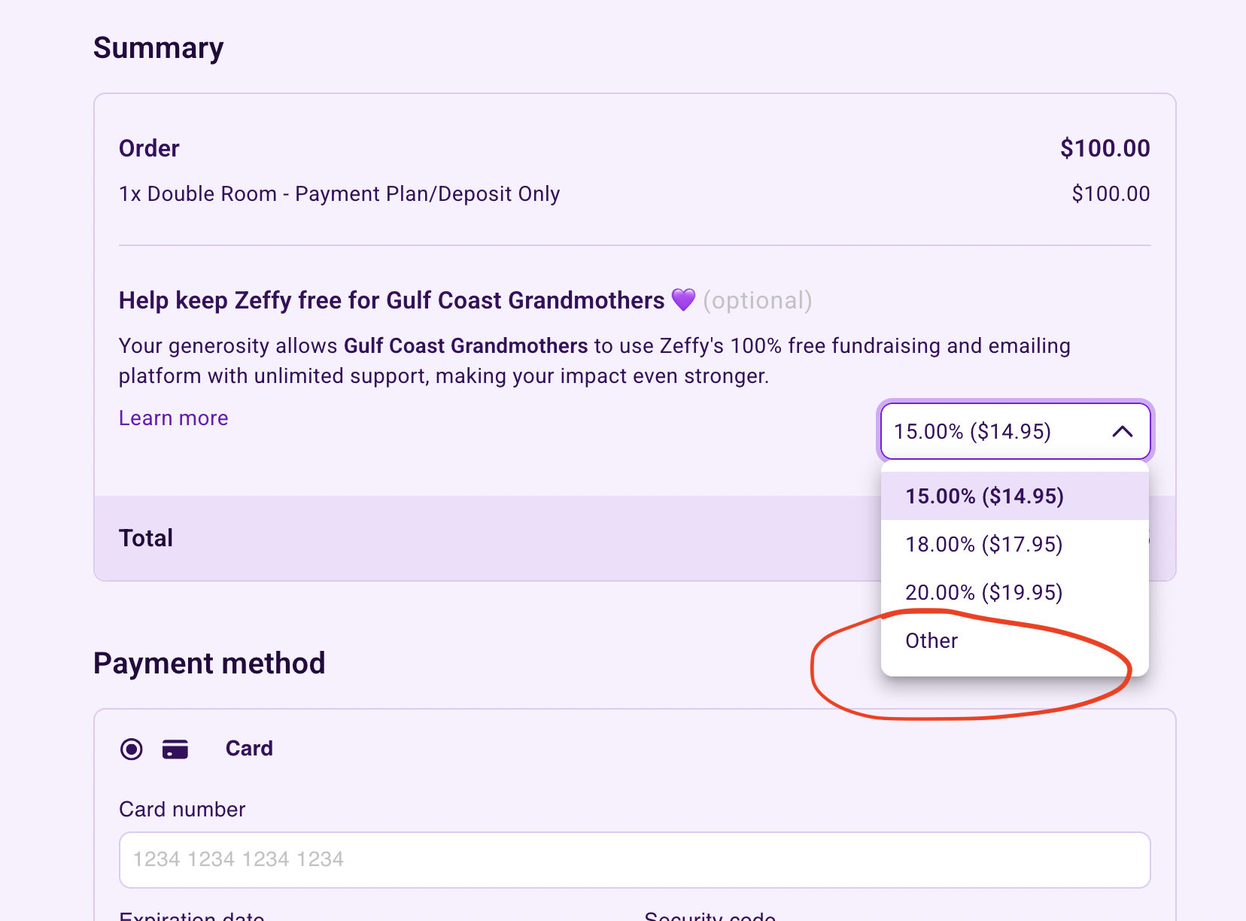1246x921 pixels.
Task: Click the Help keep Zeffy free heading
Action: click(x=391, y=300)
